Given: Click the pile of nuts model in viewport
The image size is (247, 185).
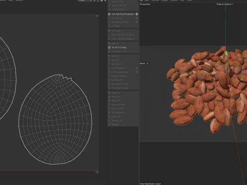Looking at the screenshot, I should (x=207, y=89).
